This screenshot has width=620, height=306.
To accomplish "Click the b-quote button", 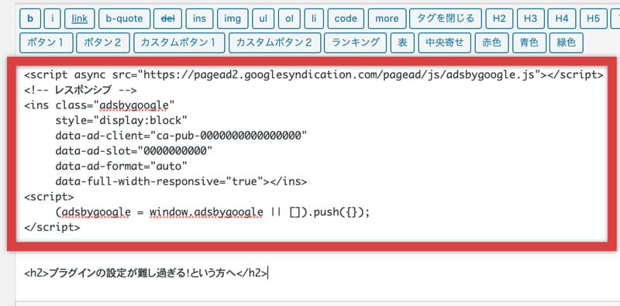I will (x=124, y=19).
